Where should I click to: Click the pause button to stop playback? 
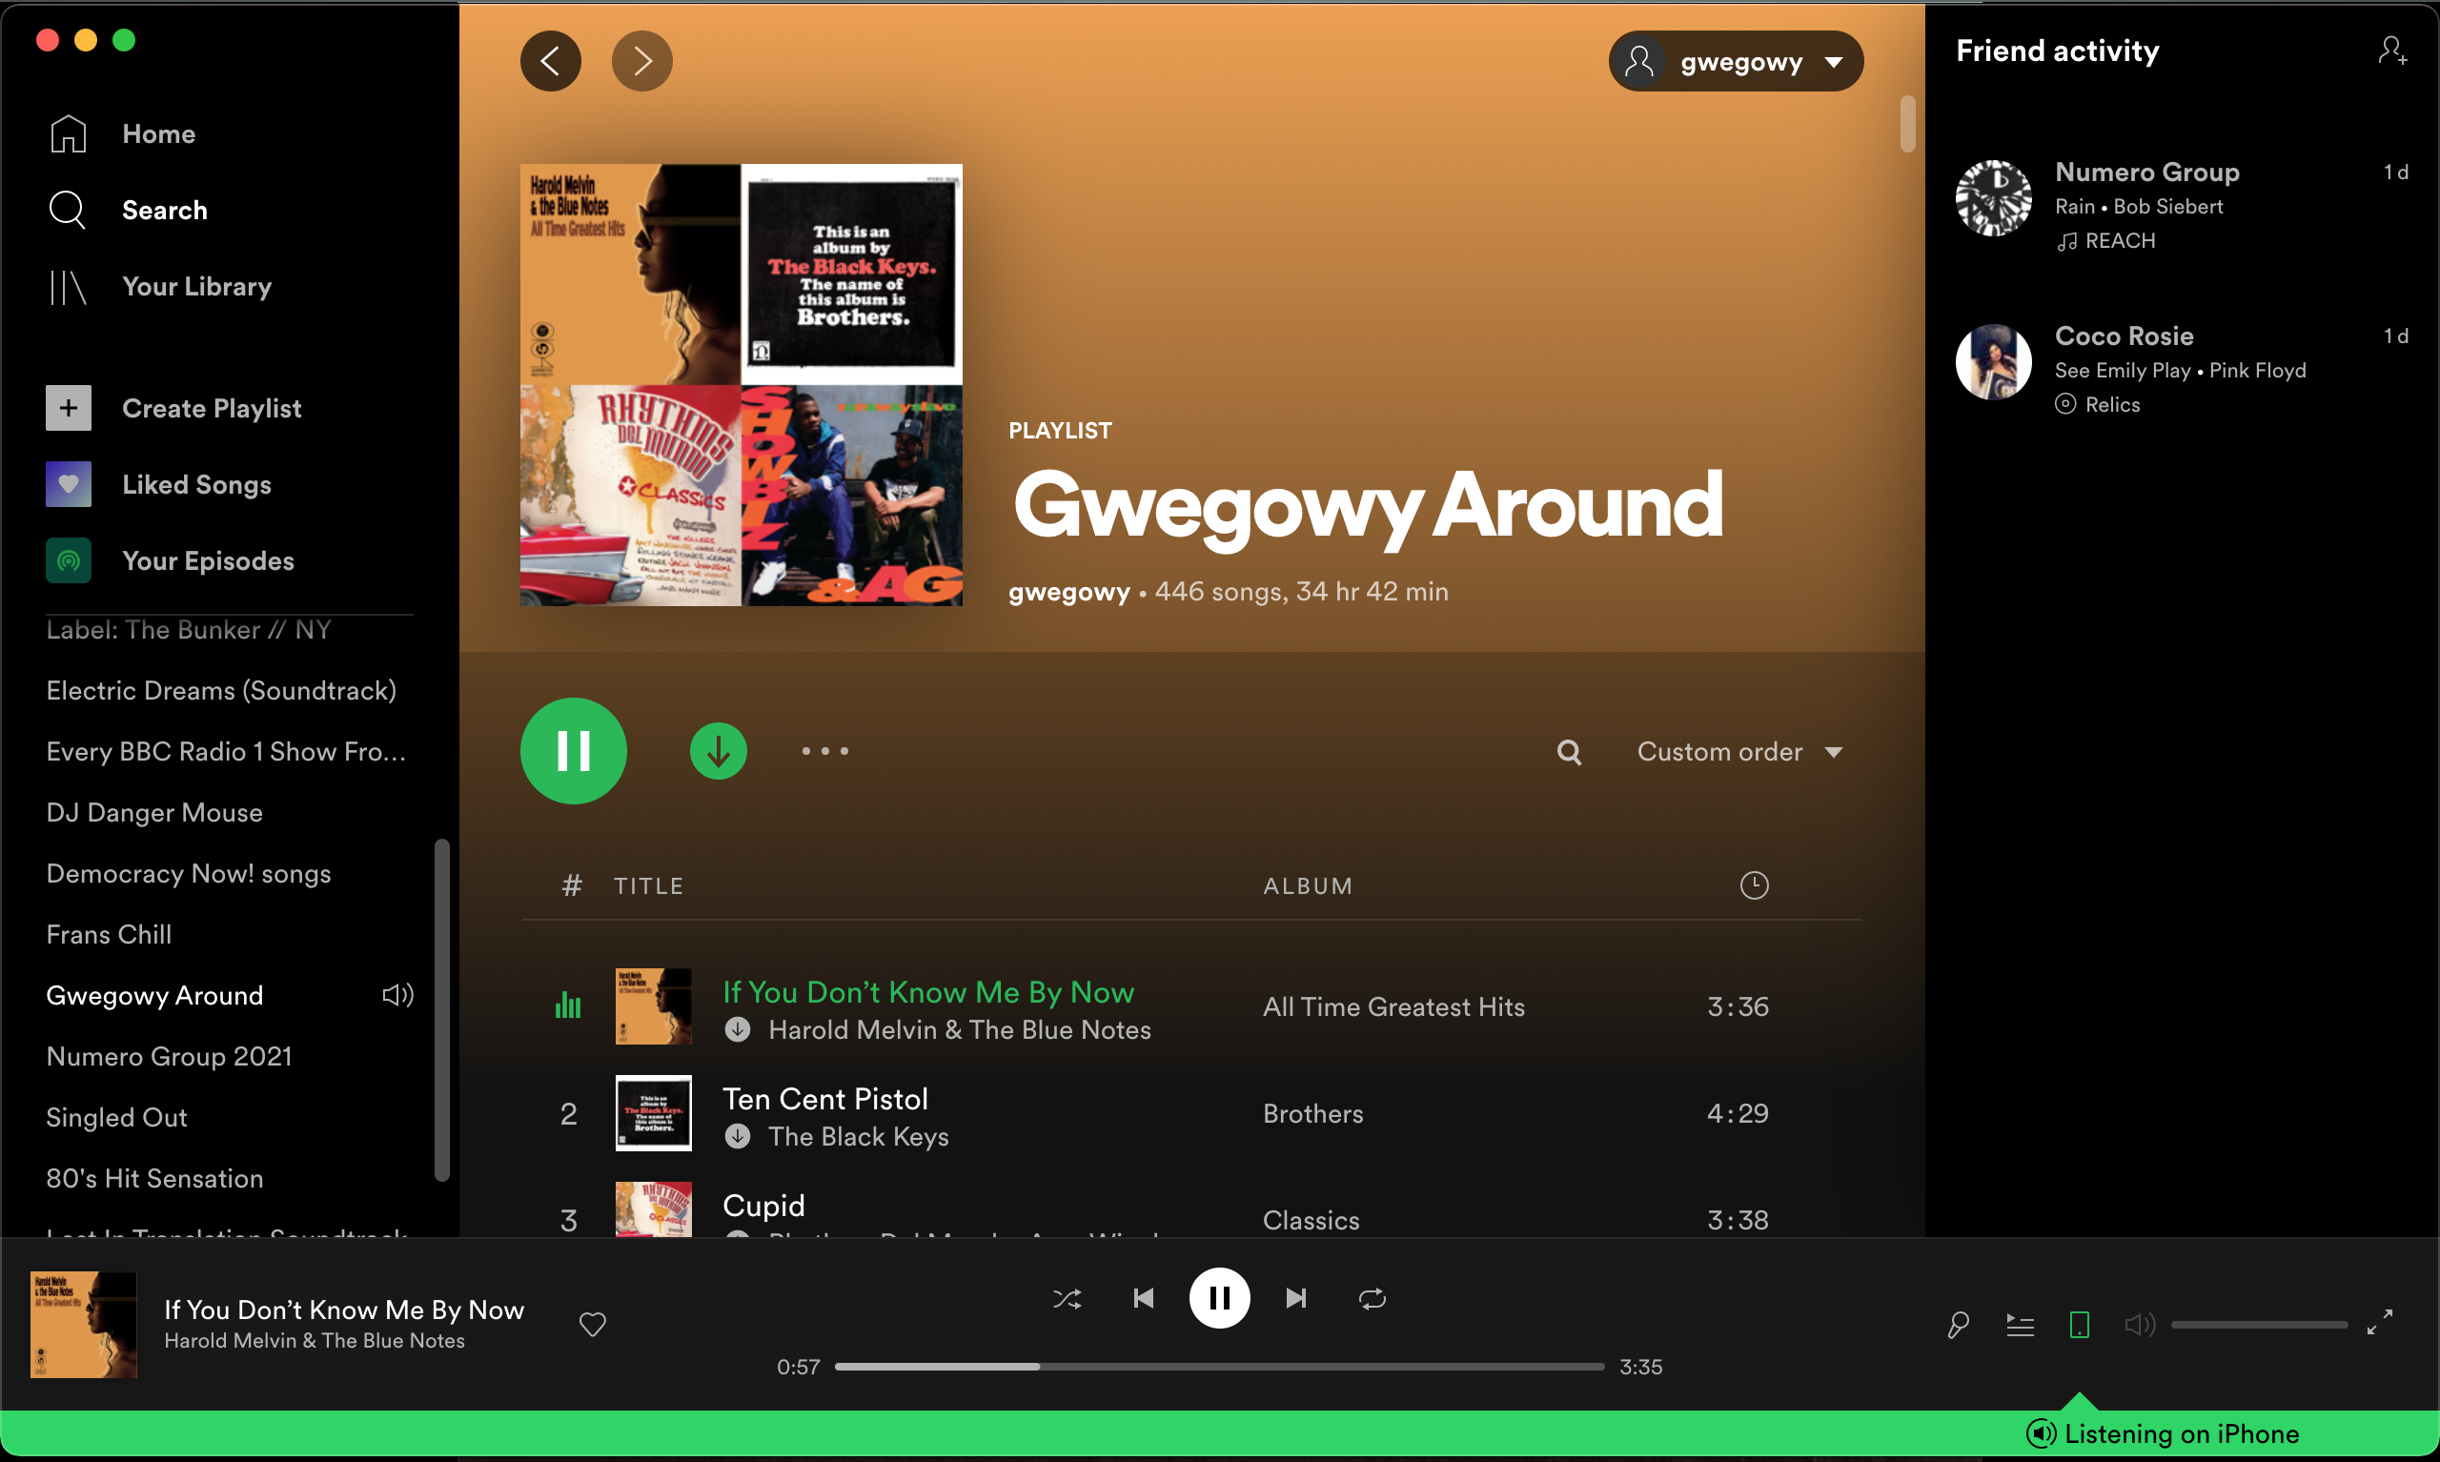pos(1218,1298)
